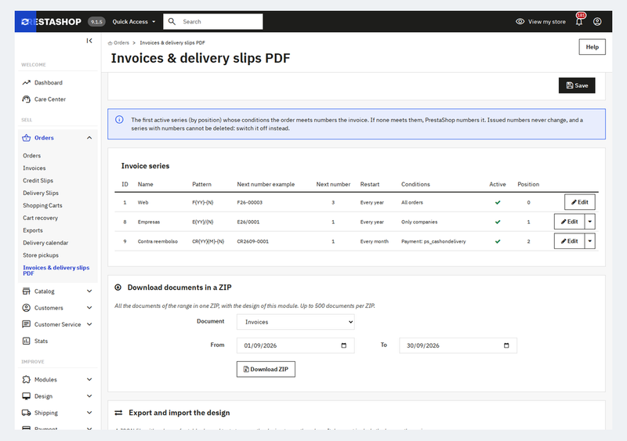The image size is (627, 441).
Task: Click the green Active check for Web series
Action: [498, 202]
